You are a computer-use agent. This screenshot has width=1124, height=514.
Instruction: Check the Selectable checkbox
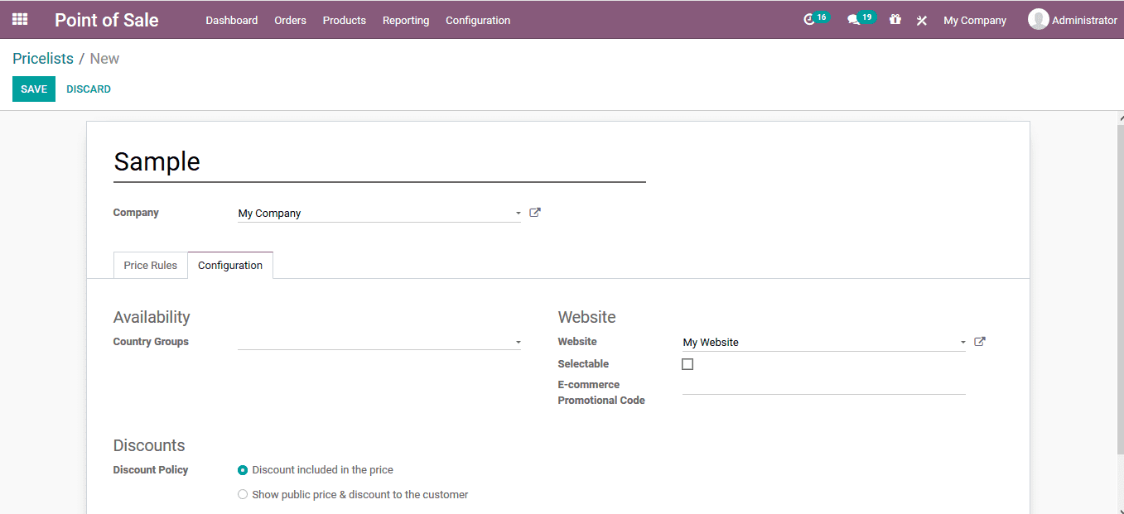[x=687, y=363]
